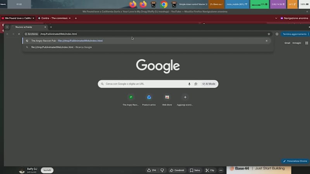This screenshot has height=174, width=310.
Task: Open the terminal icon left of Chrome in the panel
Action: click(153, 4)
